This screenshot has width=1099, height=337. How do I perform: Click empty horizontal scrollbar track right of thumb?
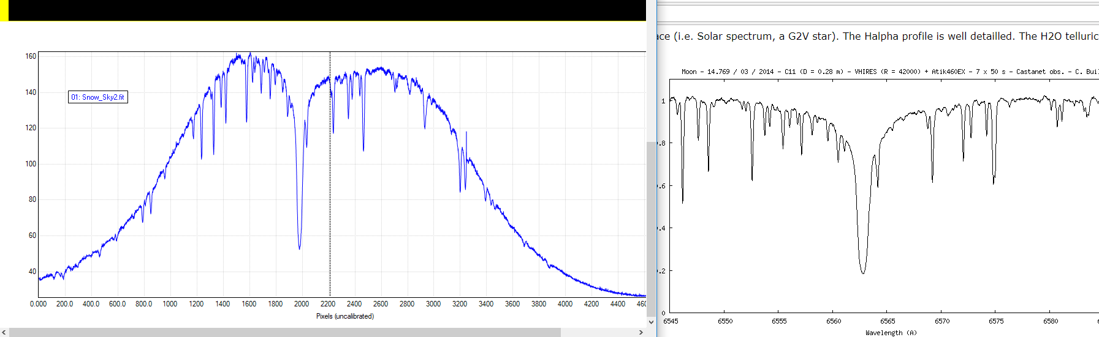[598, 332]
